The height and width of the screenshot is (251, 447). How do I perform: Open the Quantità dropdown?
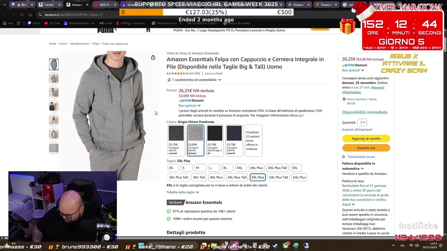362,123
